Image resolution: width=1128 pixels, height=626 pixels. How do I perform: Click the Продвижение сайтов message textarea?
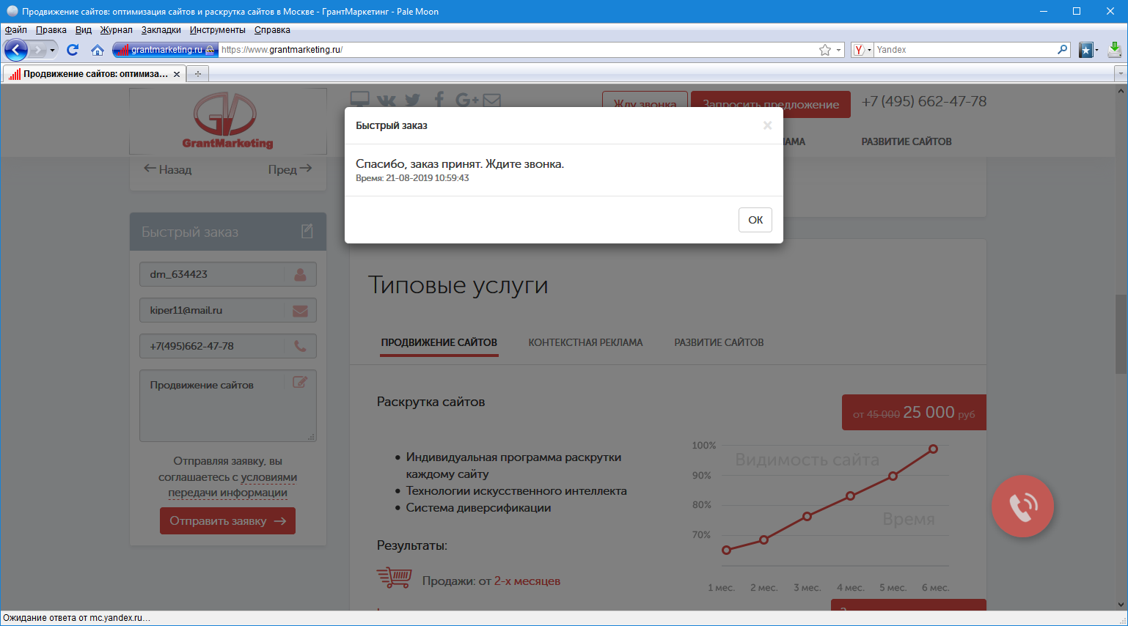coord(228,406)
